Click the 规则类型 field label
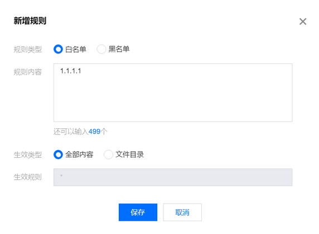This screenshot has width=319, height=234. (28, 49)
